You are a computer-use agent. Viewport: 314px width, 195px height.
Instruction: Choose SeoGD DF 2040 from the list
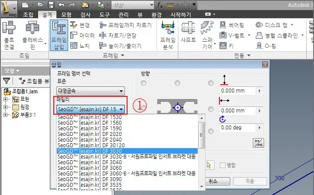point(127,140)
